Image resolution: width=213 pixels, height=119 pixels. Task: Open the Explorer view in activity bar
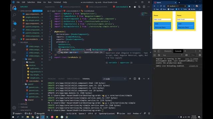(14, 8)
